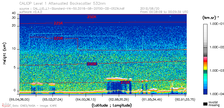Click the invalid missing legend label
This screenshot has height=108, width=224.
tap(214, 104)
